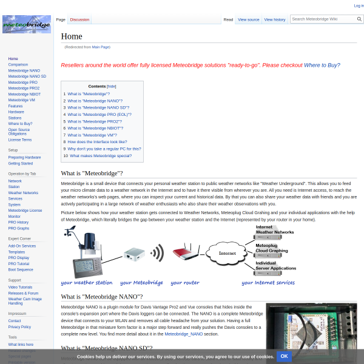The width and height of the screenshot is (364, 364).
Task: Click the Log in link
Action: (x=359, y=6)
